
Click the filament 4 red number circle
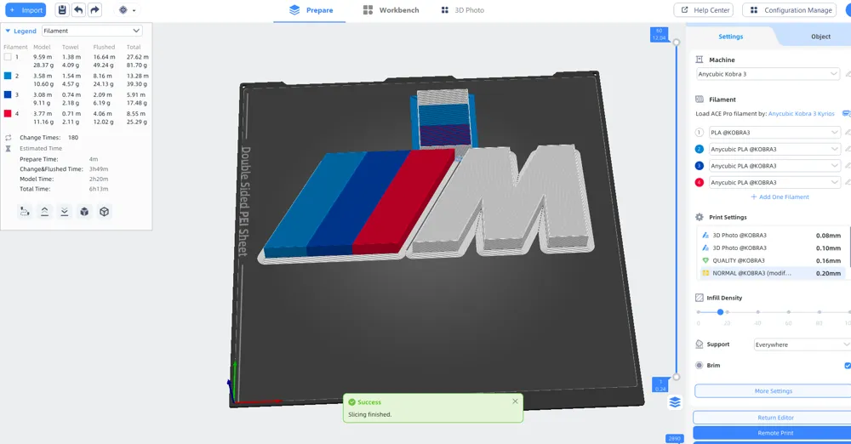[x=699, y=182]
